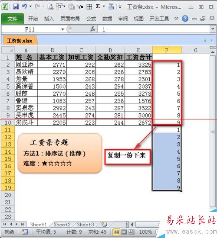
Task: Switch to the 插入 ribbon tab
Action: (x=49, y=19)
